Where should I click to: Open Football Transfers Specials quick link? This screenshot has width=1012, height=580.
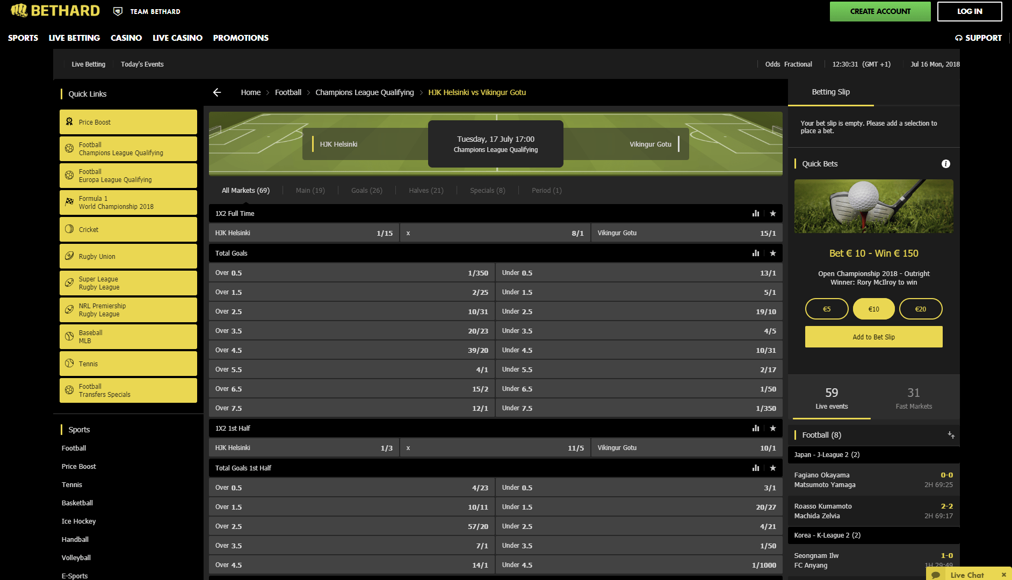128,390
